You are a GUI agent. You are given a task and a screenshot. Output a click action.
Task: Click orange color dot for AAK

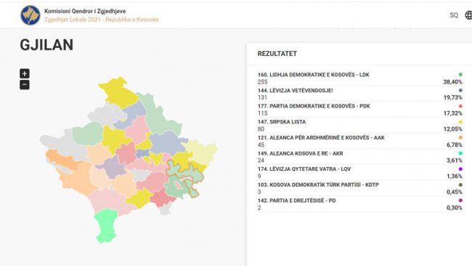460,137
